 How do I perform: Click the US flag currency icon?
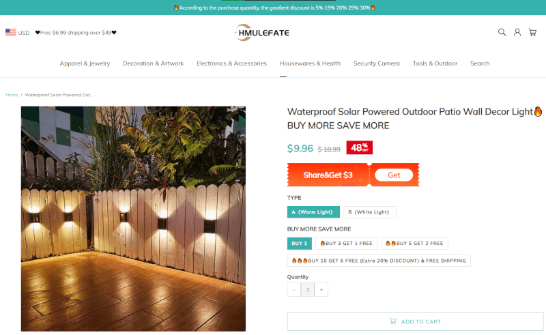(x=11, y=32)
